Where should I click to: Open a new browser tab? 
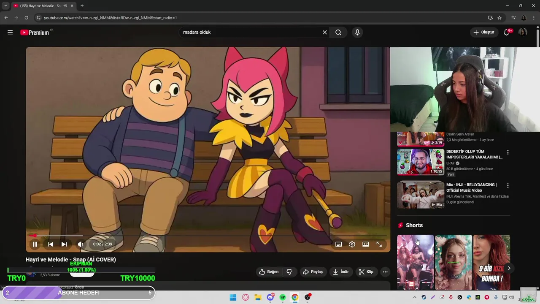[x=82, y=6]
